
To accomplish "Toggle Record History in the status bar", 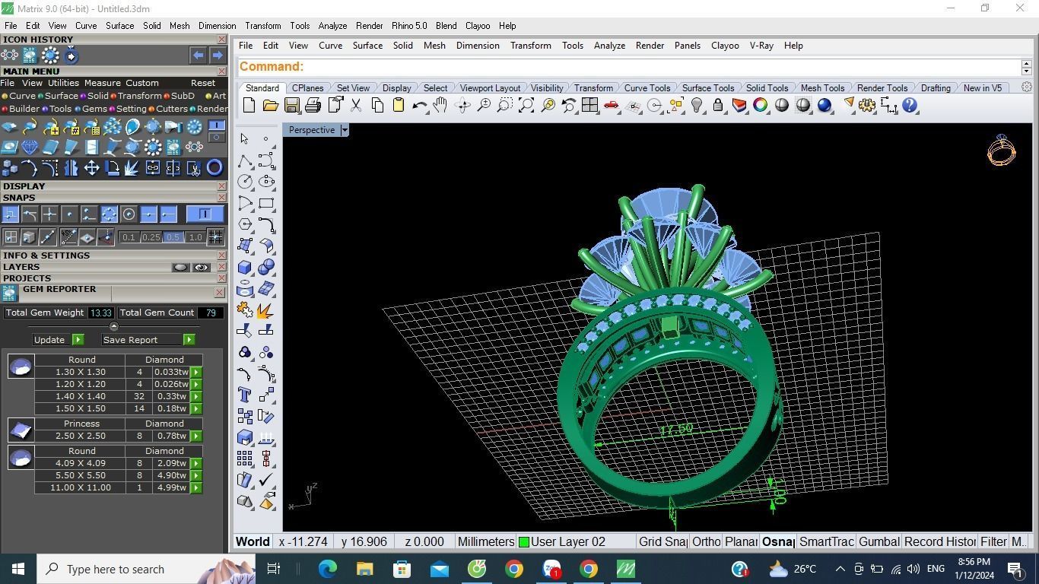I will click(x=939, y=541).
